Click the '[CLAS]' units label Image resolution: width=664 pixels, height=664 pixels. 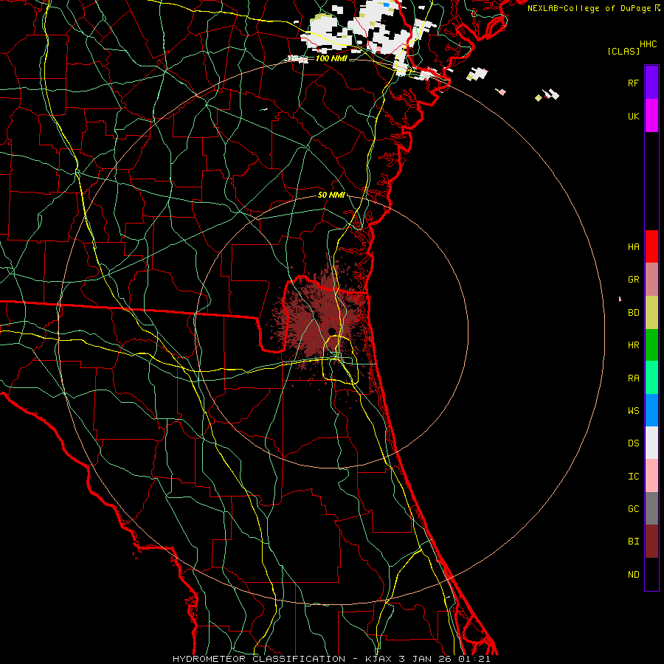(x=623, y=51)
